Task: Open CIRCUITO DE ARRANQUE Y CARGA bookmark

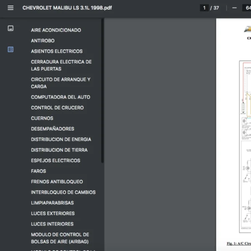Action: 61,83
